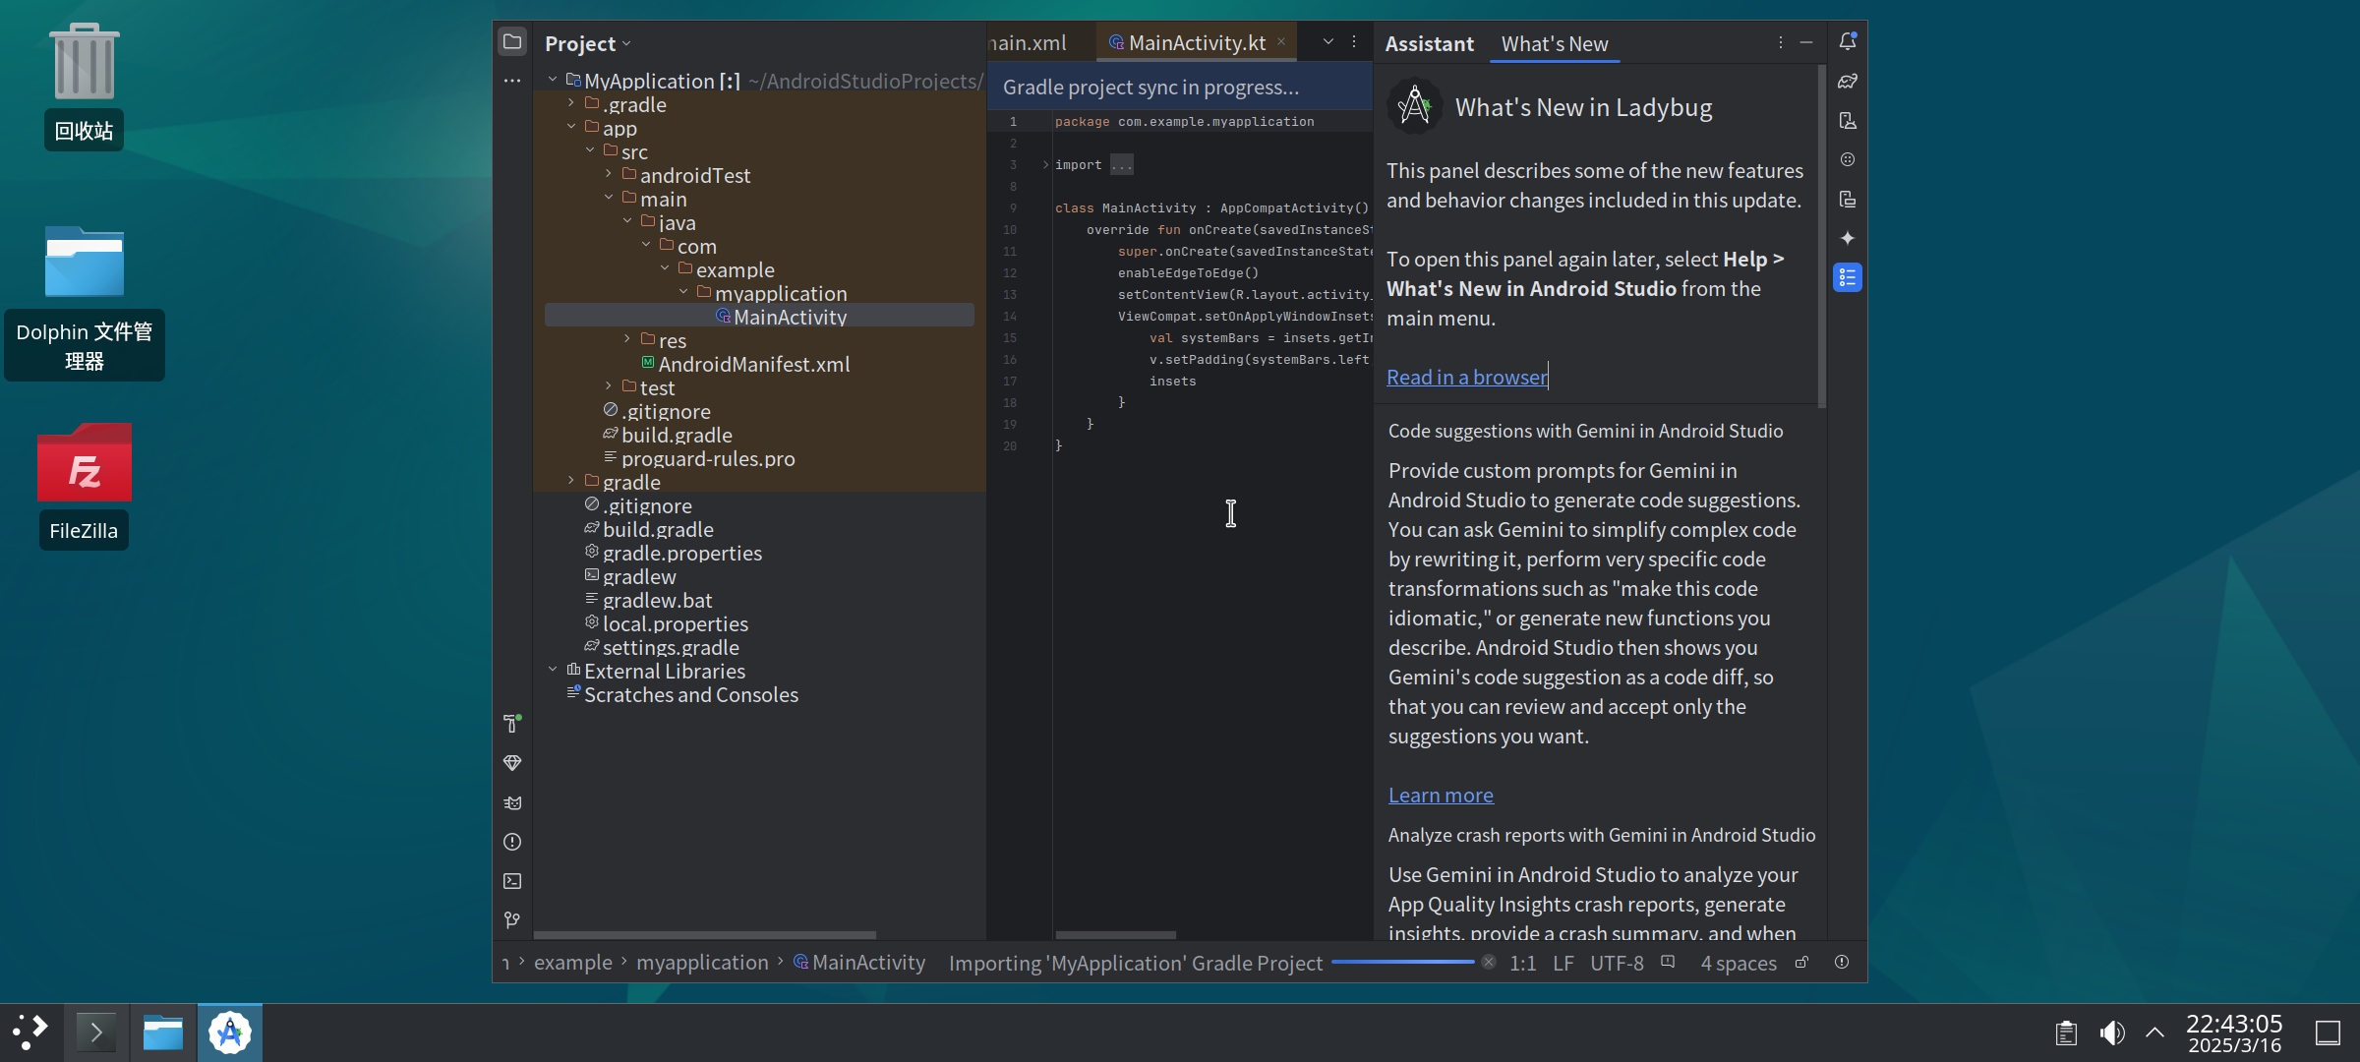Switch to the What's New tab
The height and width of the screenshot is (1062, 2360).
point(1554,43)
